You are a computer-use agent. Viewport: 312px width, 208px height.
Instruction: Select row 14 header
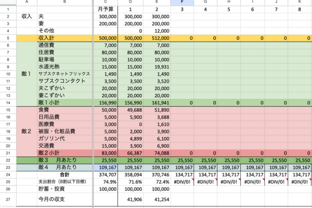(8, 103)
